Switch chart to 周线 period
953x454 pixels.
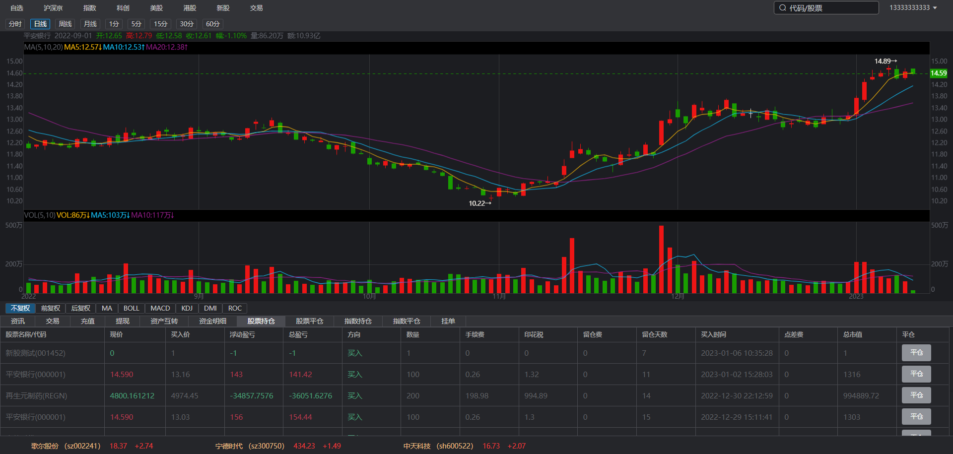(x=65, y=24)
